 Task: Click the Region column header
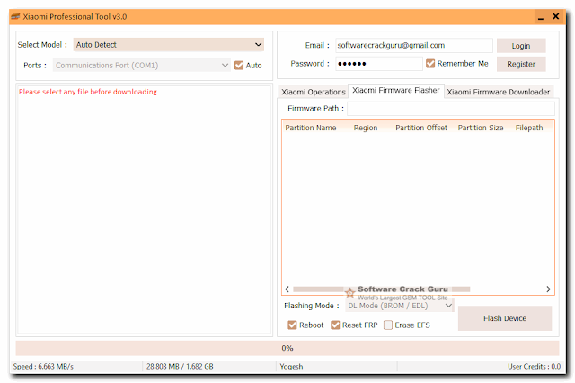(366, 128)
